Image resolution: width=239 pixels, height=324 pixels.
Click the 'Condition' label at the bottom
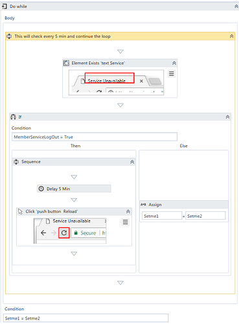(14, 308)
